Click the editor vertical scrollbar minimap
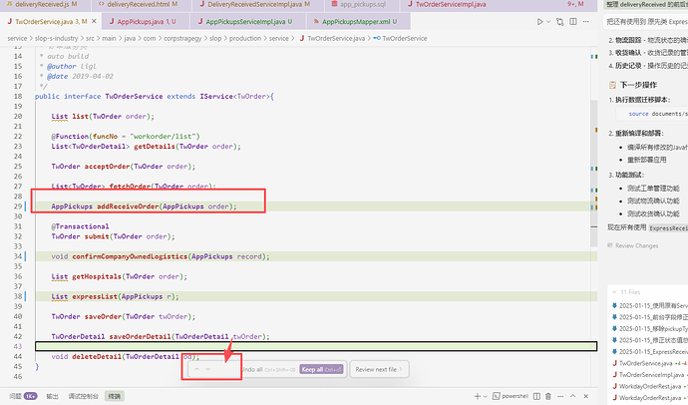688x405 pixels. [593, 174]
